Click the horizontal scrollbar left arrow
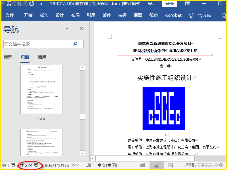This screenshot has height=170, width=227. 93,158
